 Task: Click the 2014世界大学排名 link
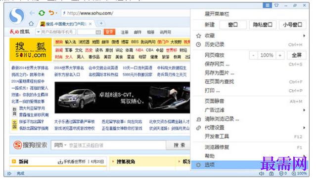click(x=69, y=68)
